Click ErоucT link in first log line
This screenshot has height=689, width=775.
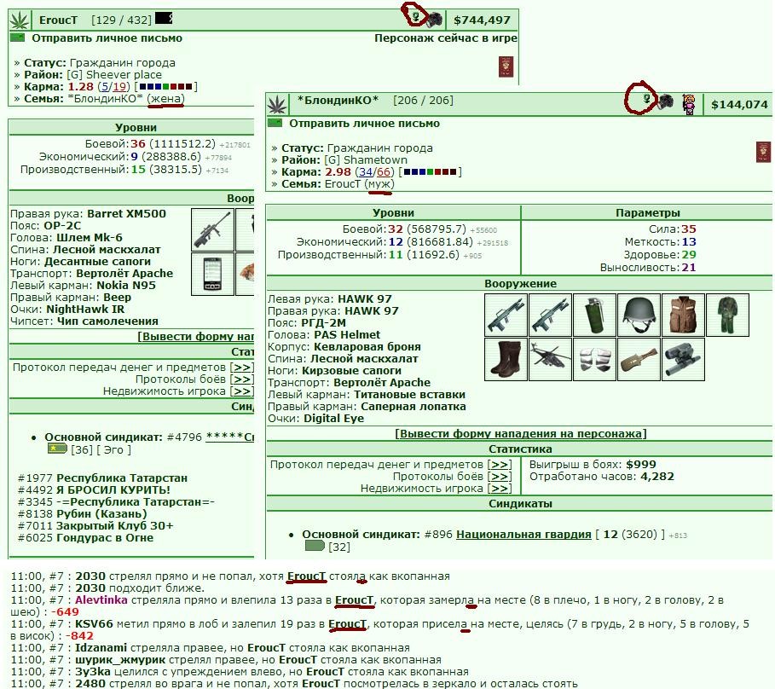(306, 576)
